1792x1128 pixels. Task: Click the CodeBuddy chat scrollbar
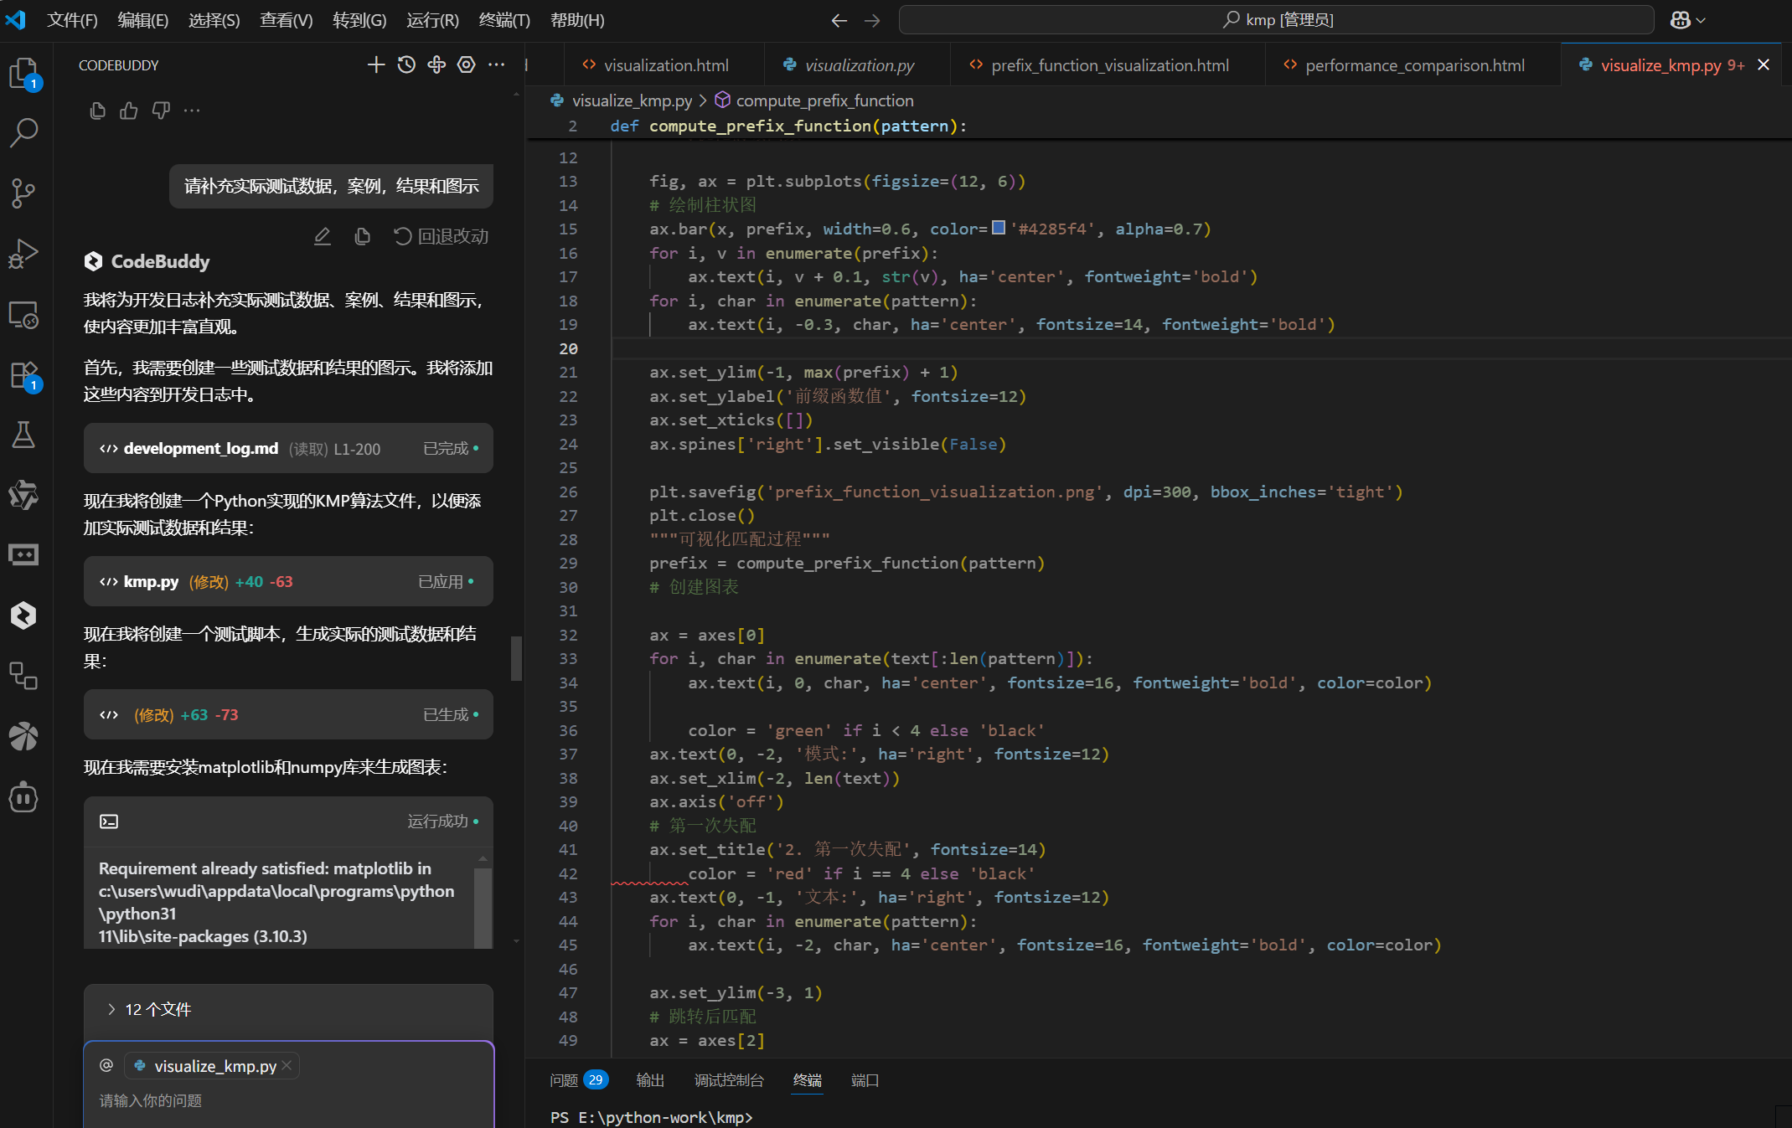click(x=516, y=659)
